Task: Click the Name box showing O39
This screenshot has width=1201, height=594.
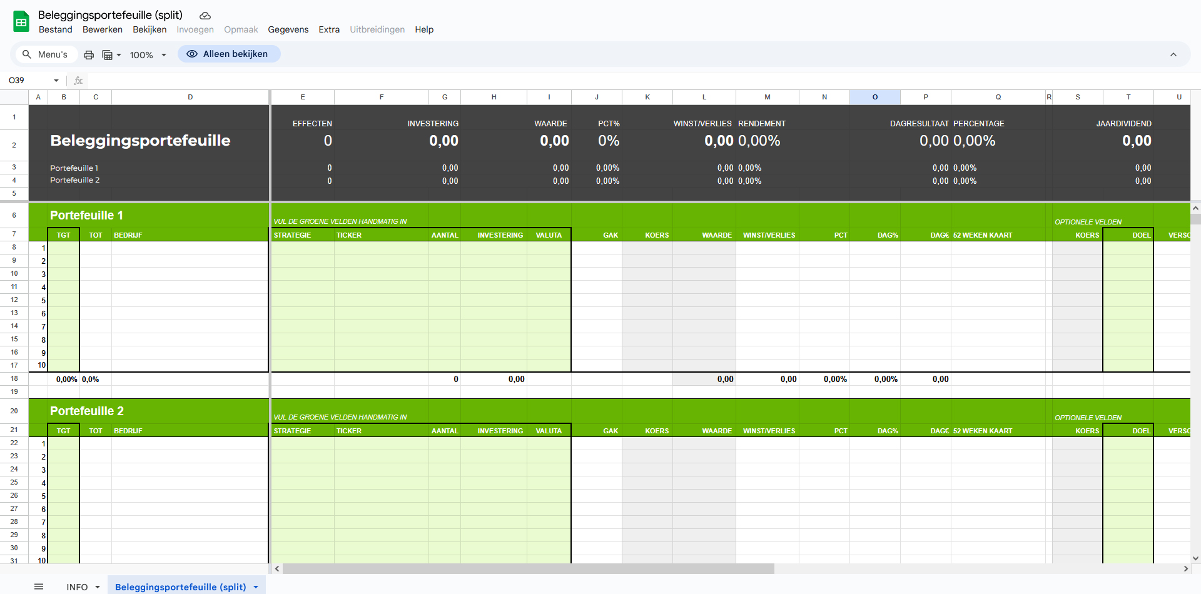Action: tap(28, 80)
